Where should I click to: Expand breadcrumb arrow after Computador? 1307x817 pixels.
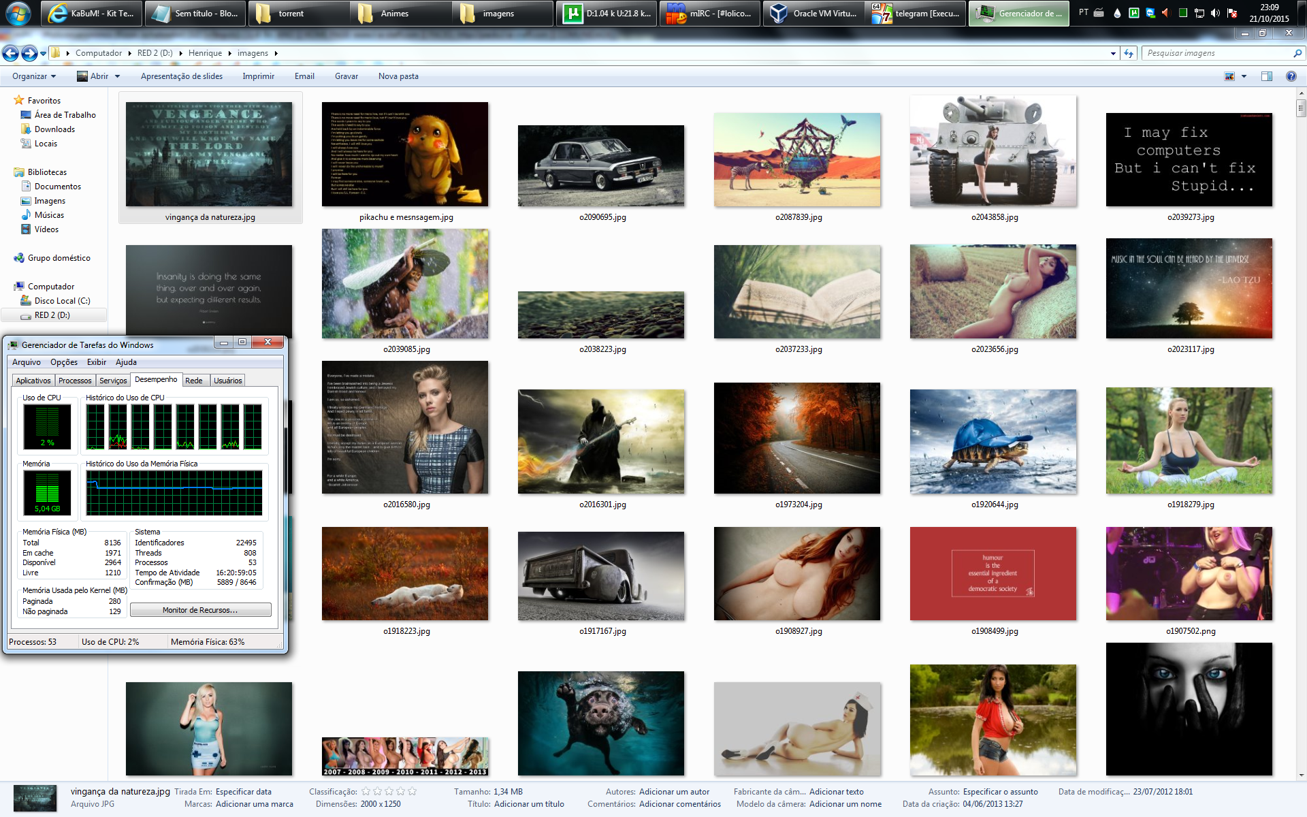point(129,53)
